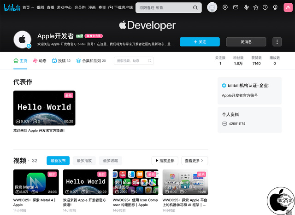Click title WWDC25：使用 Icon Composer 构建图标

click(x=135, y=203)
